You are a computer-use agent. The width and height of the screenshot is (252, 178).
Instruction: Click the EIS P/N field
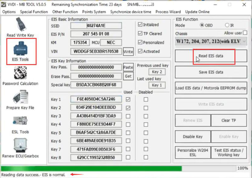tap(96, 34)
